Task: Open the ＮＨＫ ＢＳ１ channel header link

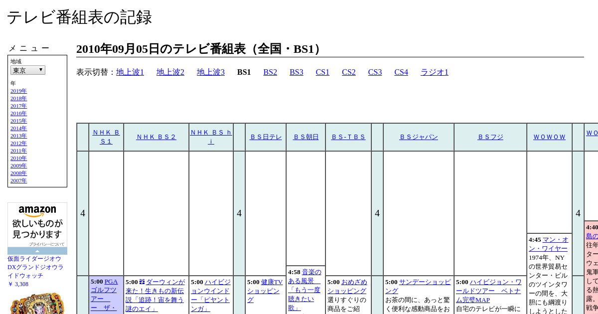Action: 106,137
